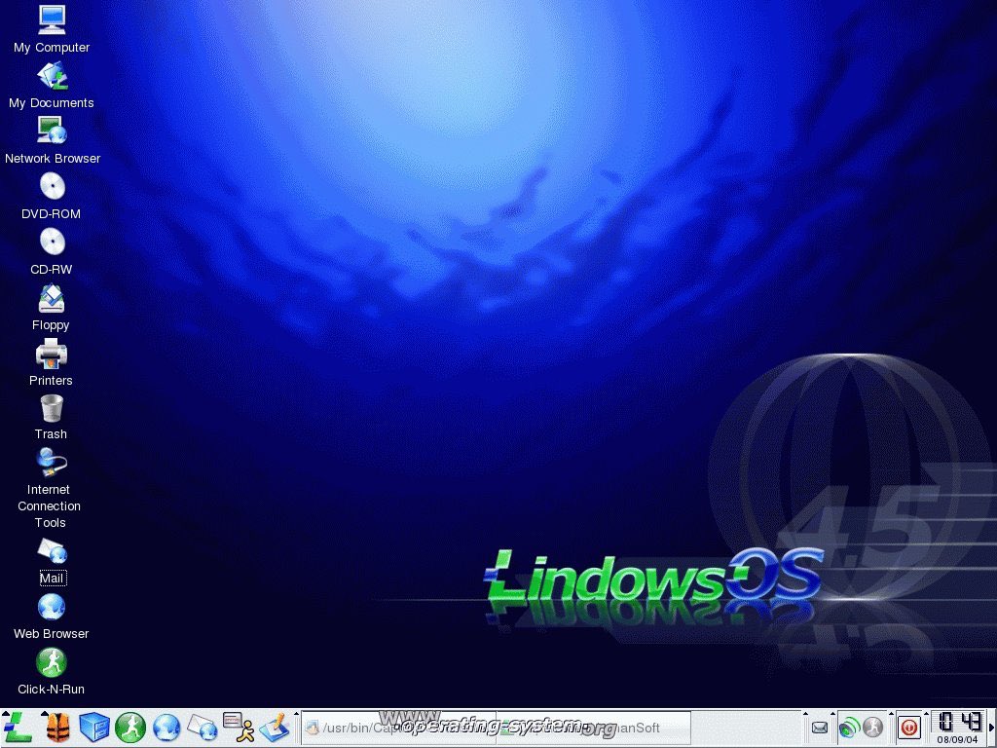
Task: Click applet handle left of the clock
Action: [x=927, y=728]
